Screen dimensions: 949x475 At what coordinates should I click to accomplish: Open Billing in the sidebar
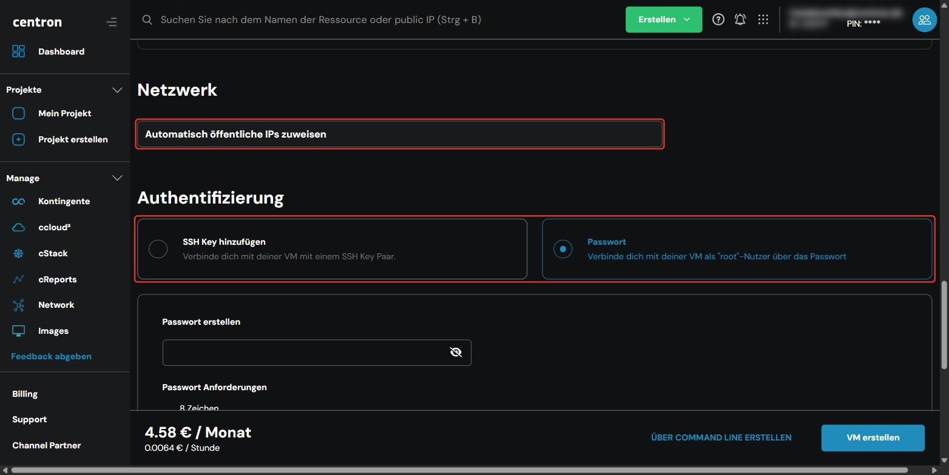point(25,394)
